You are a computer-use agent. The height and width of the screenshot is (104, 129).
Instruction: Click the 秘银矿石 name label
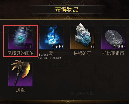(x=82, y=53)
